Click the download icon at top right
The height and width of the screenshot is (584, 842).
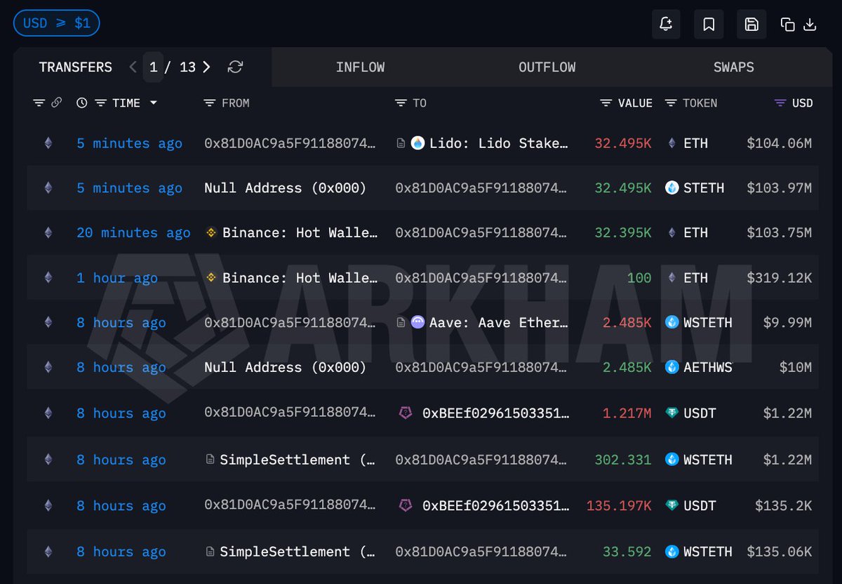point(810,25)
